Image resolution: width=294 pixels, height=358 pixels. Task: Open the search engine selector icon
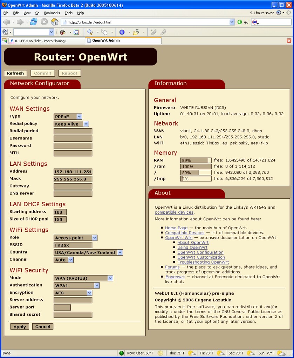tap(255, 22)
